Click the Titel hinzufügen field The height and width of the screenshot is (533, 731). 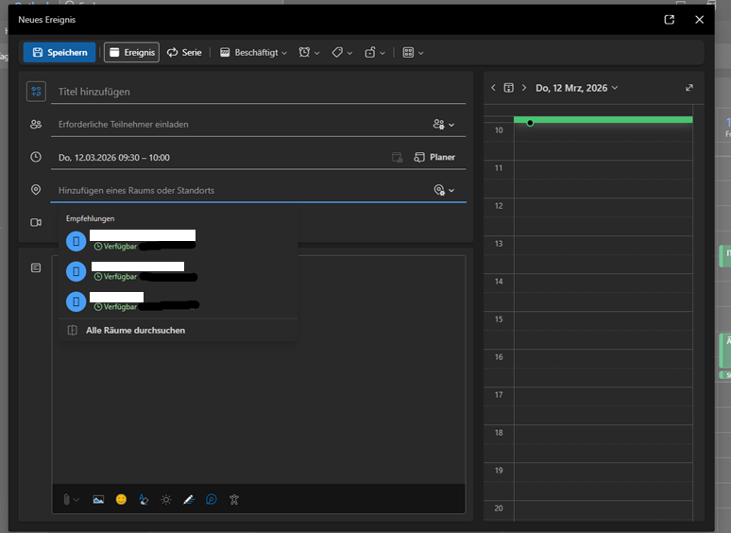tap(258, 92)
